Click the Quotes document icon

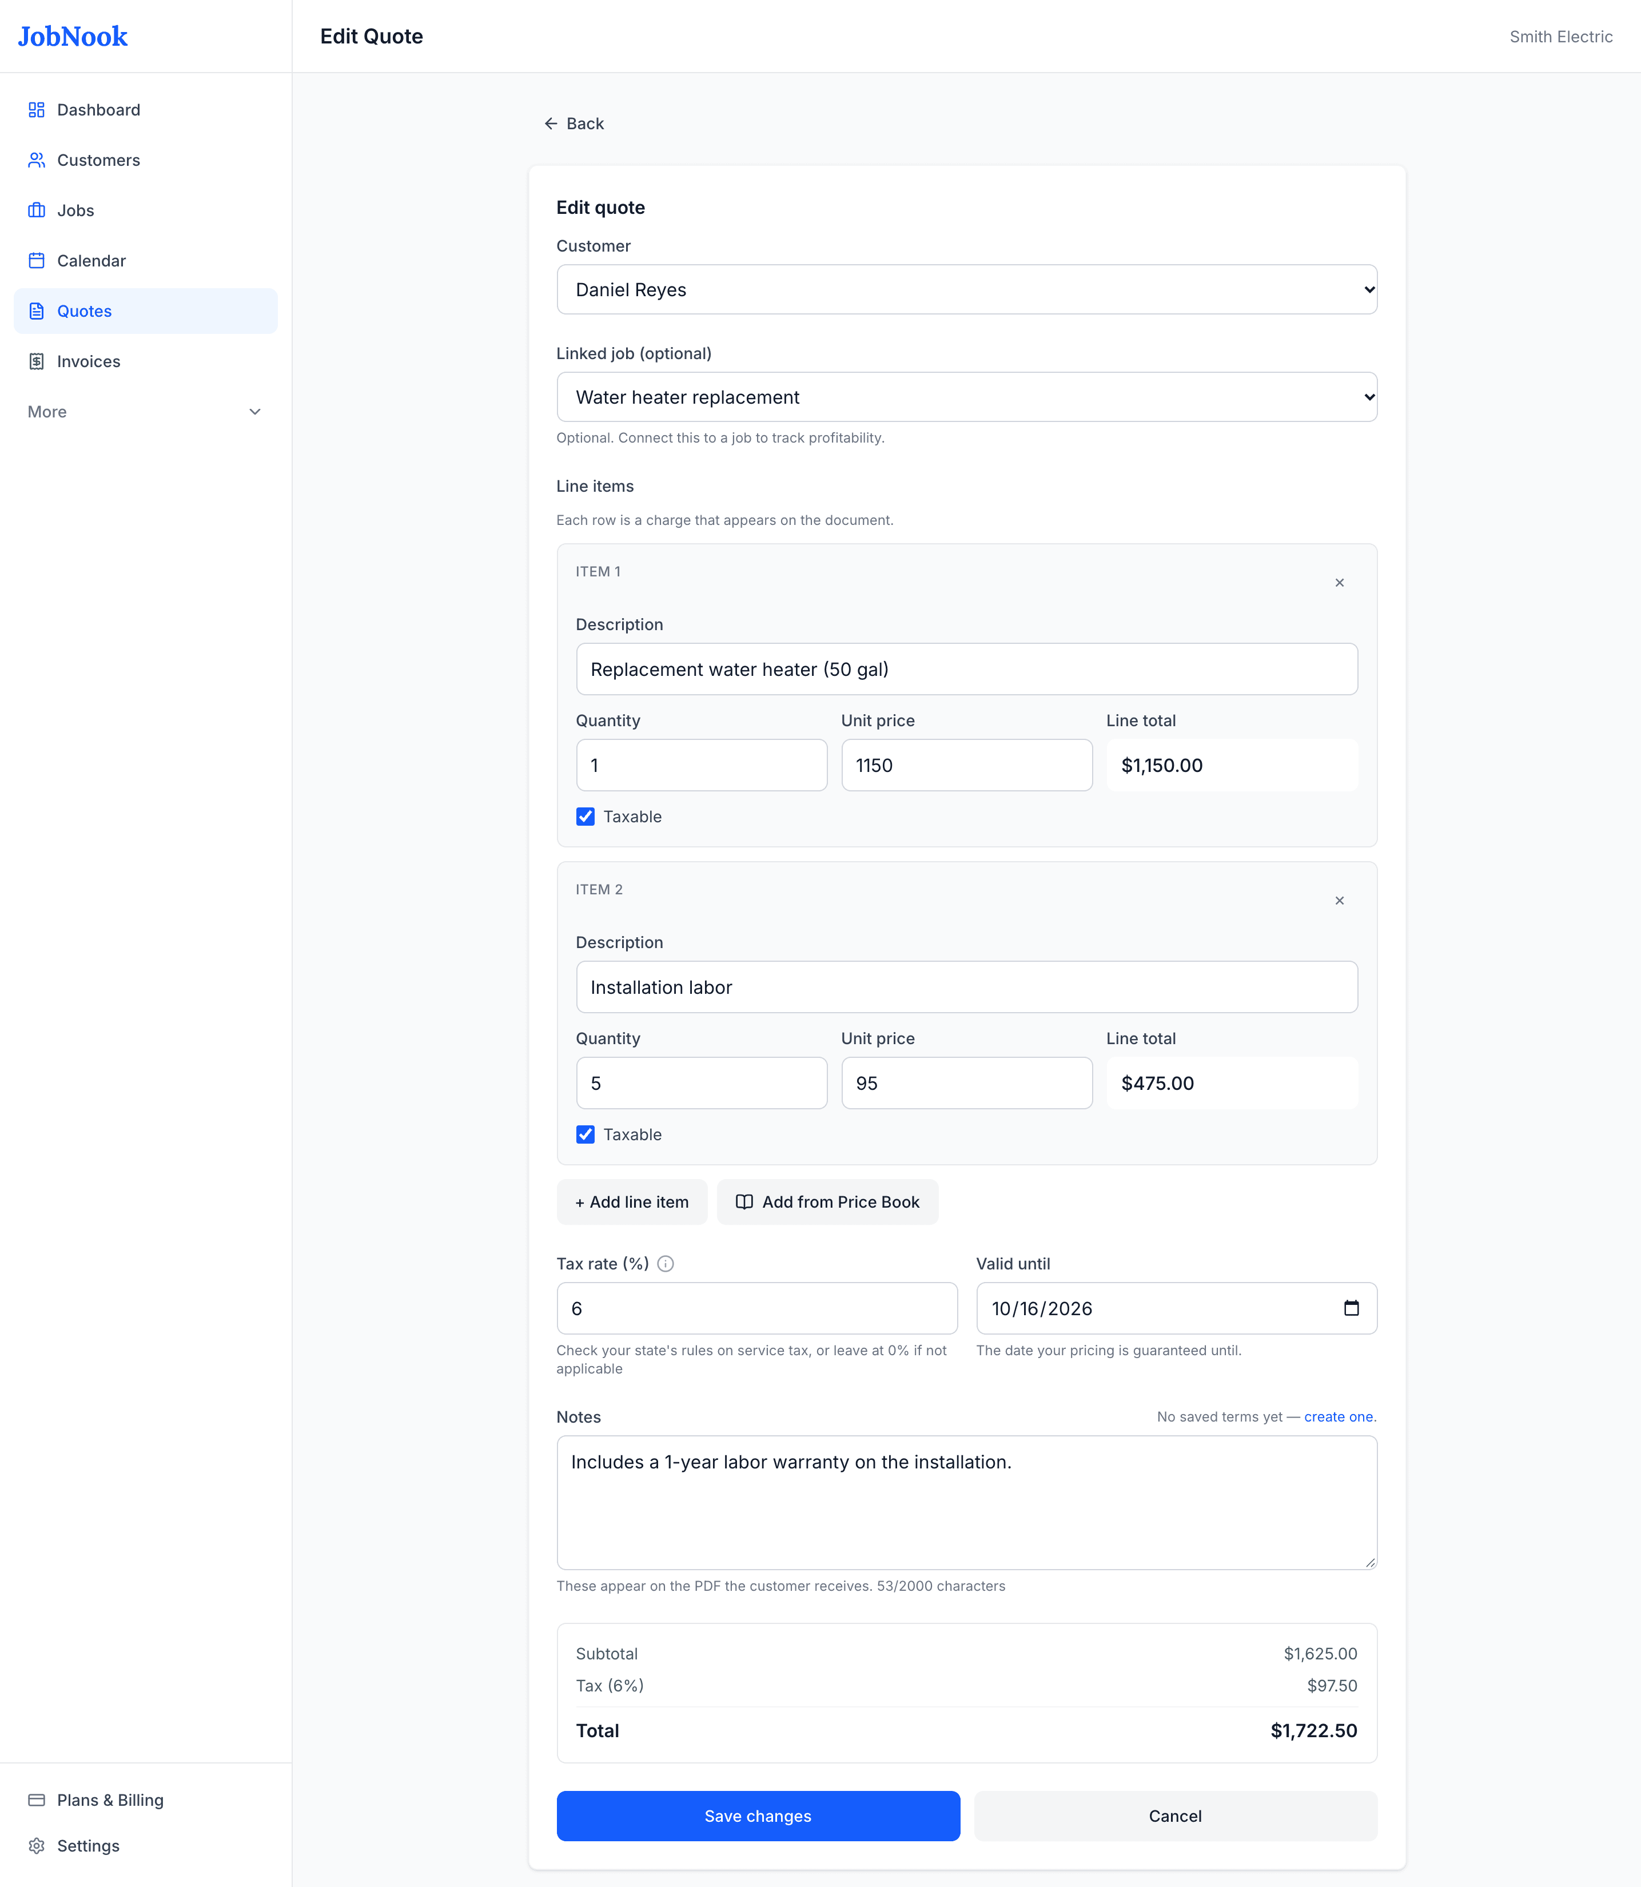pyautogui.click(x=37, y=311)
